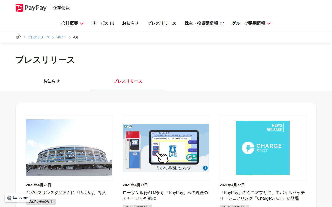
Task: Click the external-link icon next to サービス
Action: (x=112, y=23)
